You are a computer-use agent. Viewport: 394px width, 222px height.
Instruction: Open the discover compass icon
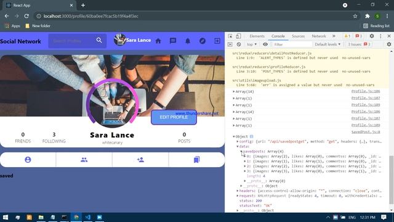[x=203, y=41]
